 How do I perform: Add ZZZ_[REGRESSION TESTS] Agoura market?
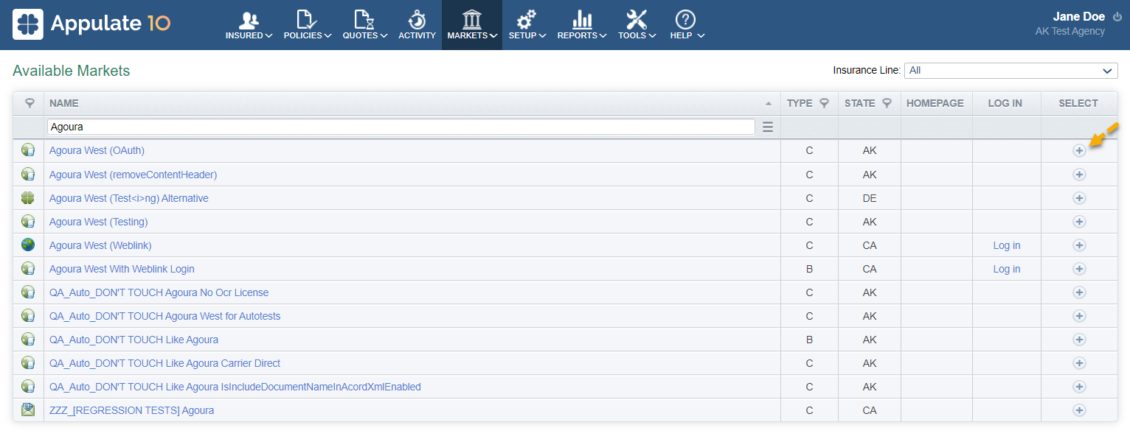coord(1079,410)
